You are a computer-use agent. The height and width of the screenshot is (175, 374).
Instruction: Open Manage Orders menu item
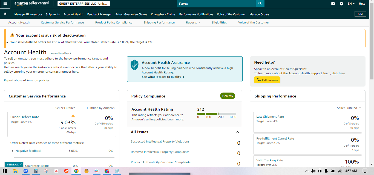(x=259, y=14)
